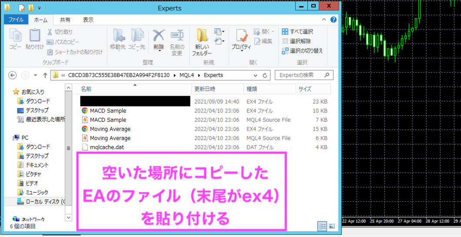Viewport: 461px width, 237px height.
Task: Click MQL4 in address path
Action: (x=186, y=75)
